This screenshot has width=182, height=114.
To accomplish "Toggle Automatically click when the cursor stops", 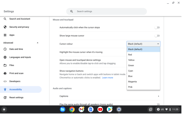I will pyautogui.click(x=157, y=28).
